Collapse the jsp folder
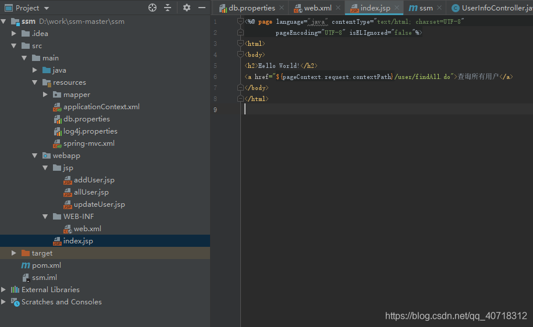 click(45, 168)
